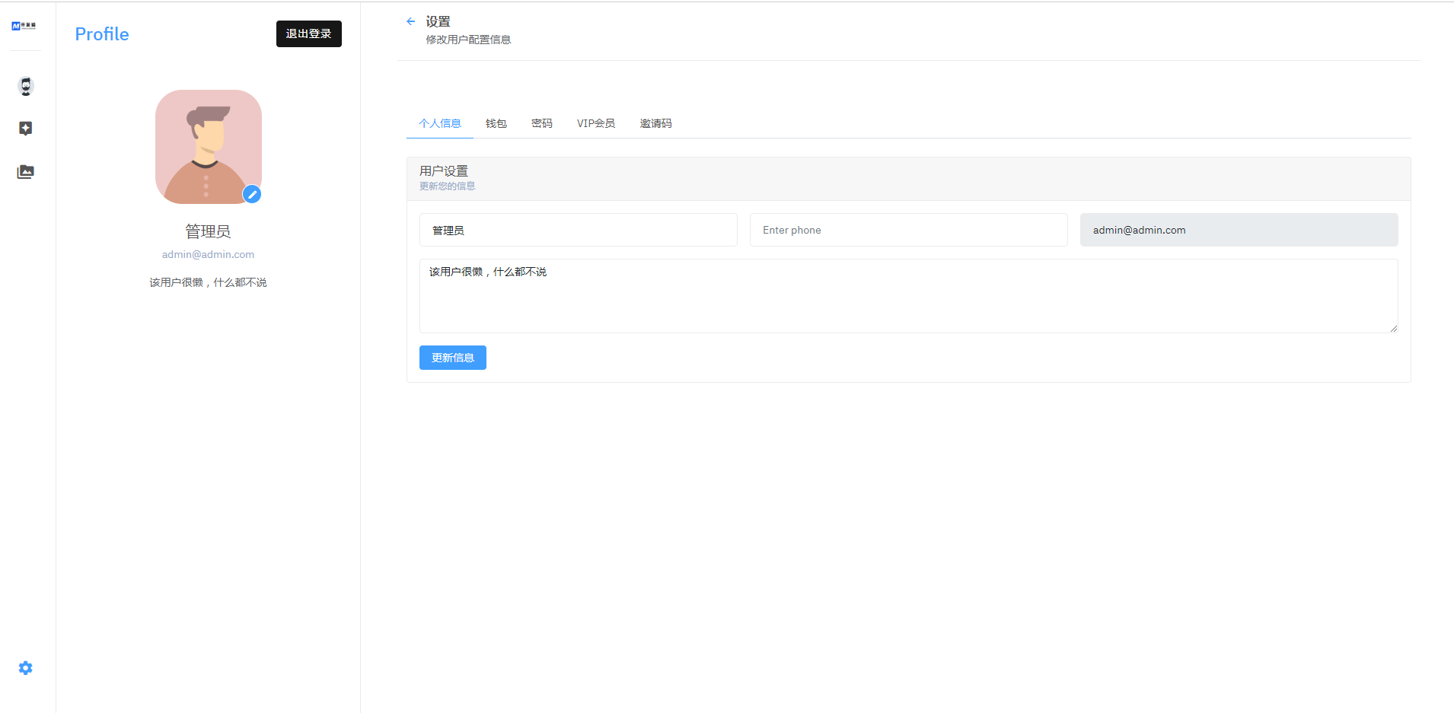Click the large profile avatar picture
1454x713 pixels.
pyautogui.click(x=209, y=147)
